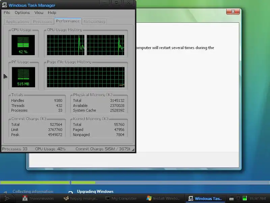Click the Windows flag icon on Install Windows item
The image size is (270, 203).
click(149, 198)
